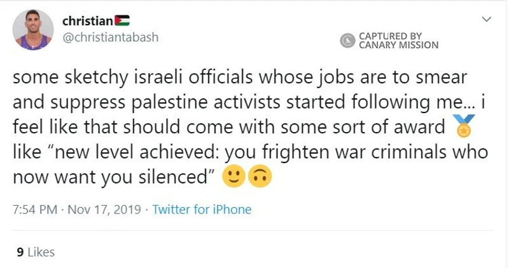This screenshot has width=509, height=268.
Task: Open christian's profile picture
Action: [33, 29]
